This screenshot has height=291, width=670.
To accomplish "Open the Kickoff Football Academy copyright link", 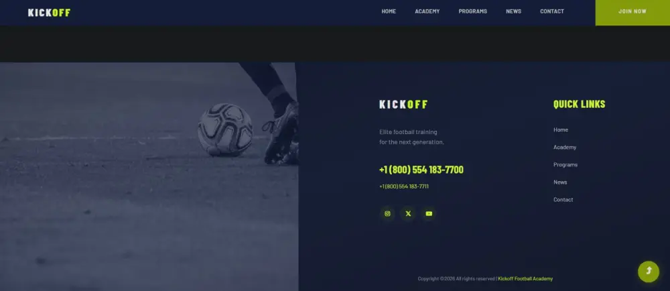I will [x=525, y=279].
